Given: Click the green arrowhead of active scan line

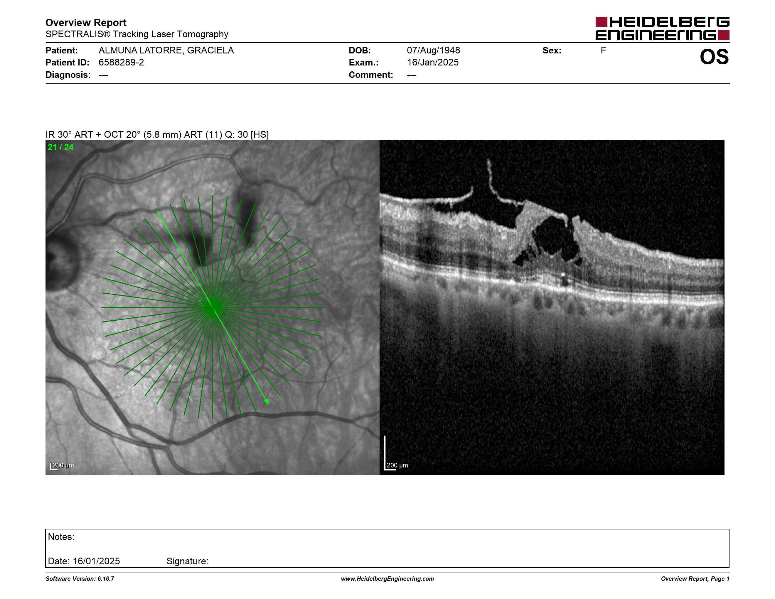Looking at the screenshot, I should click(267, 401).
